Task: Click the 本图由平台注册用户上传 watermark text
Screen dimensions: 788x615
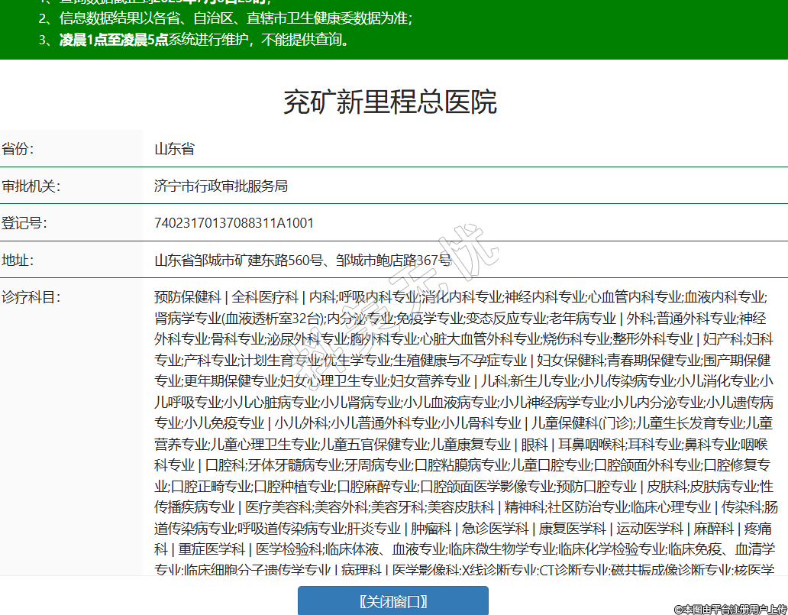Action: point(729,608)
